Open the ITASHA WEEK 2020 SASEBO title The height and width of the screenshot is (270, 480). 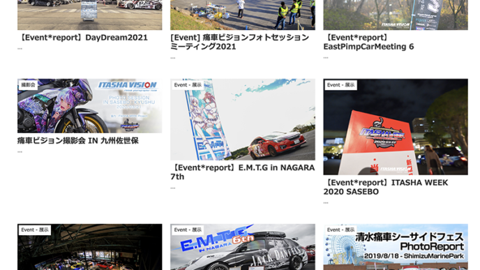386,187
